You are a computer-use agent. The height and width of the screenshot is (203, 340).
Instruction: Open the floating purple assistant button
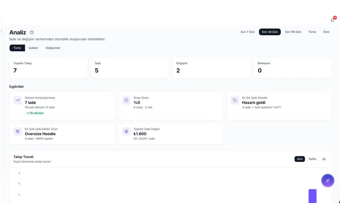328,180
